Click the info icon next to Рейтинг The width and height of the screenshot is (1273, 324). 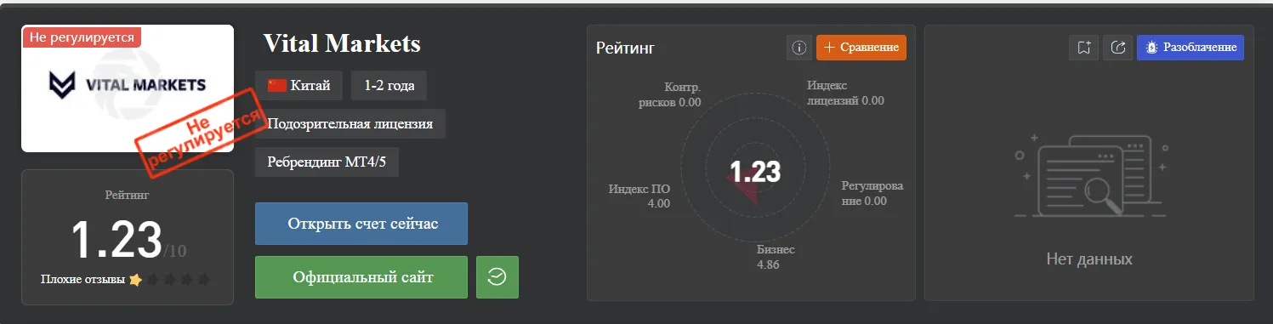click(x=799, y=48)
